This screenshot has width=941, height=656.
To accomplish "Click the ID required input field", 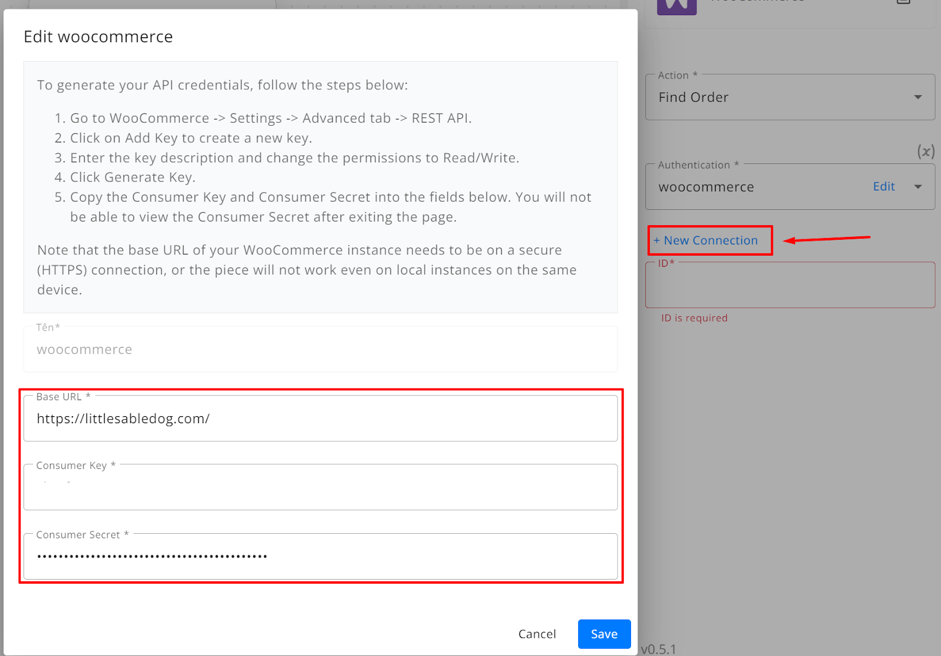I will (x=790, y=285).
